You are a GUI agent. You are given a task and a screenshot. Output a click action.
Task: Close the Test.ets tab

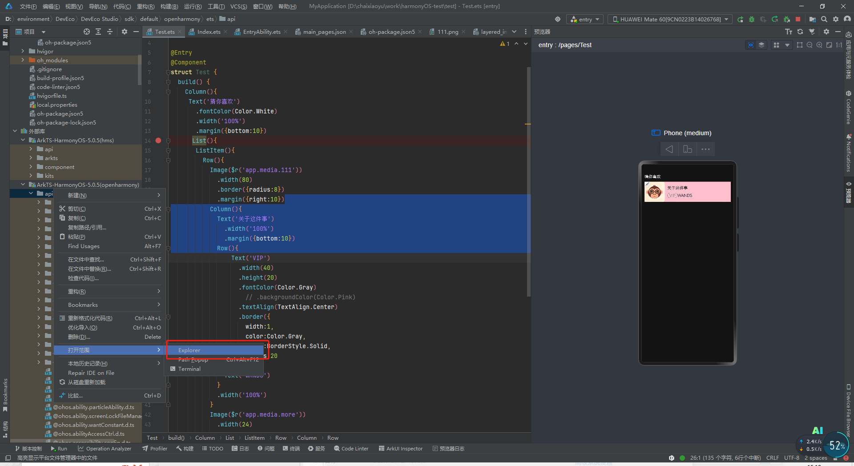(180, 32)
